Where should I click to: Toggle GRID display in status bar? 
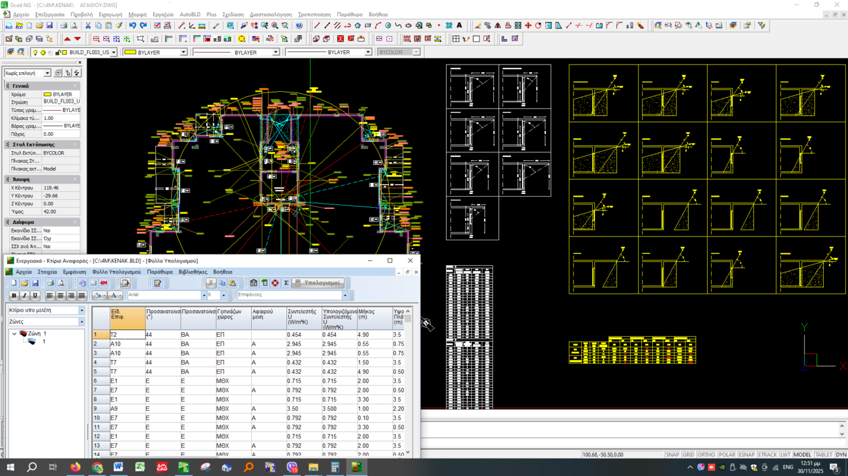click(688, 455)
